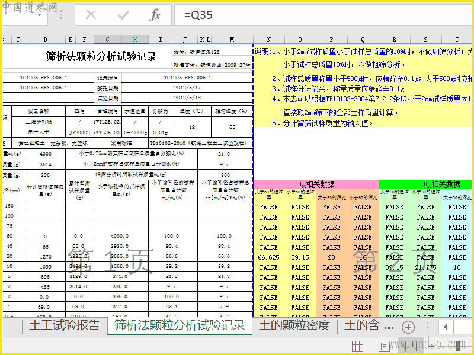Click the cancel entry X icon

[91, 15]
